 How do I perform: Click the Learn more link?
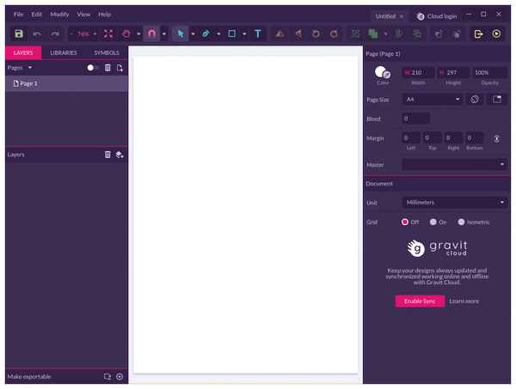tap(464, 301)
